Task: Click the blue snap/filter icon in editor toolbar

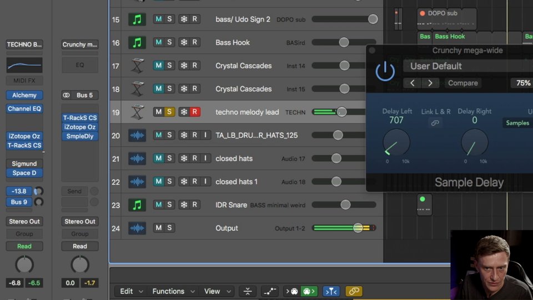Action: point(331,291)
